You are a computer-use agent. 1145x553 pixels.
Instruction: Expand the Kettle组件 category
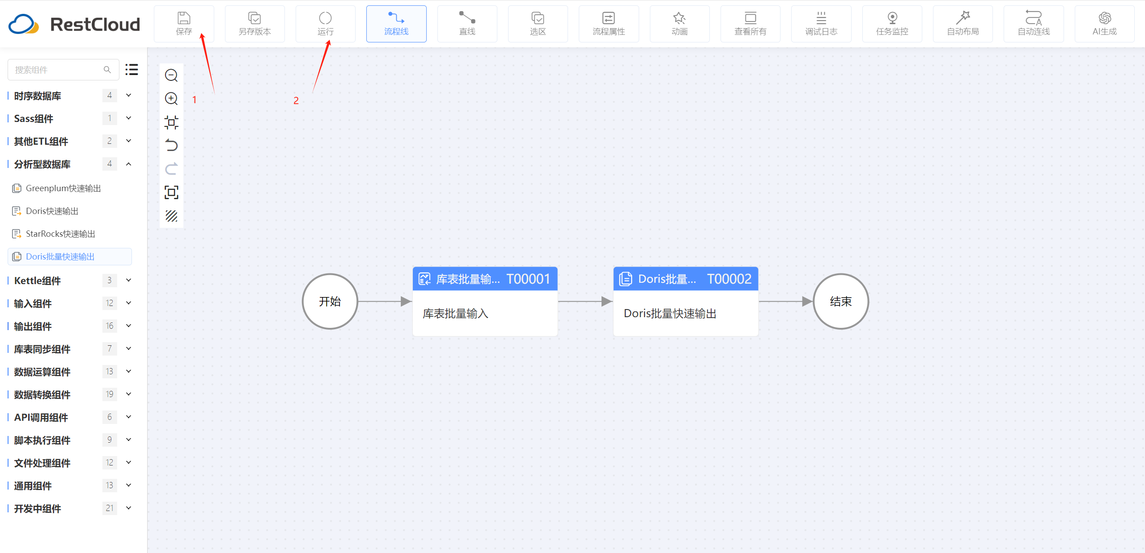click(128, 280)
